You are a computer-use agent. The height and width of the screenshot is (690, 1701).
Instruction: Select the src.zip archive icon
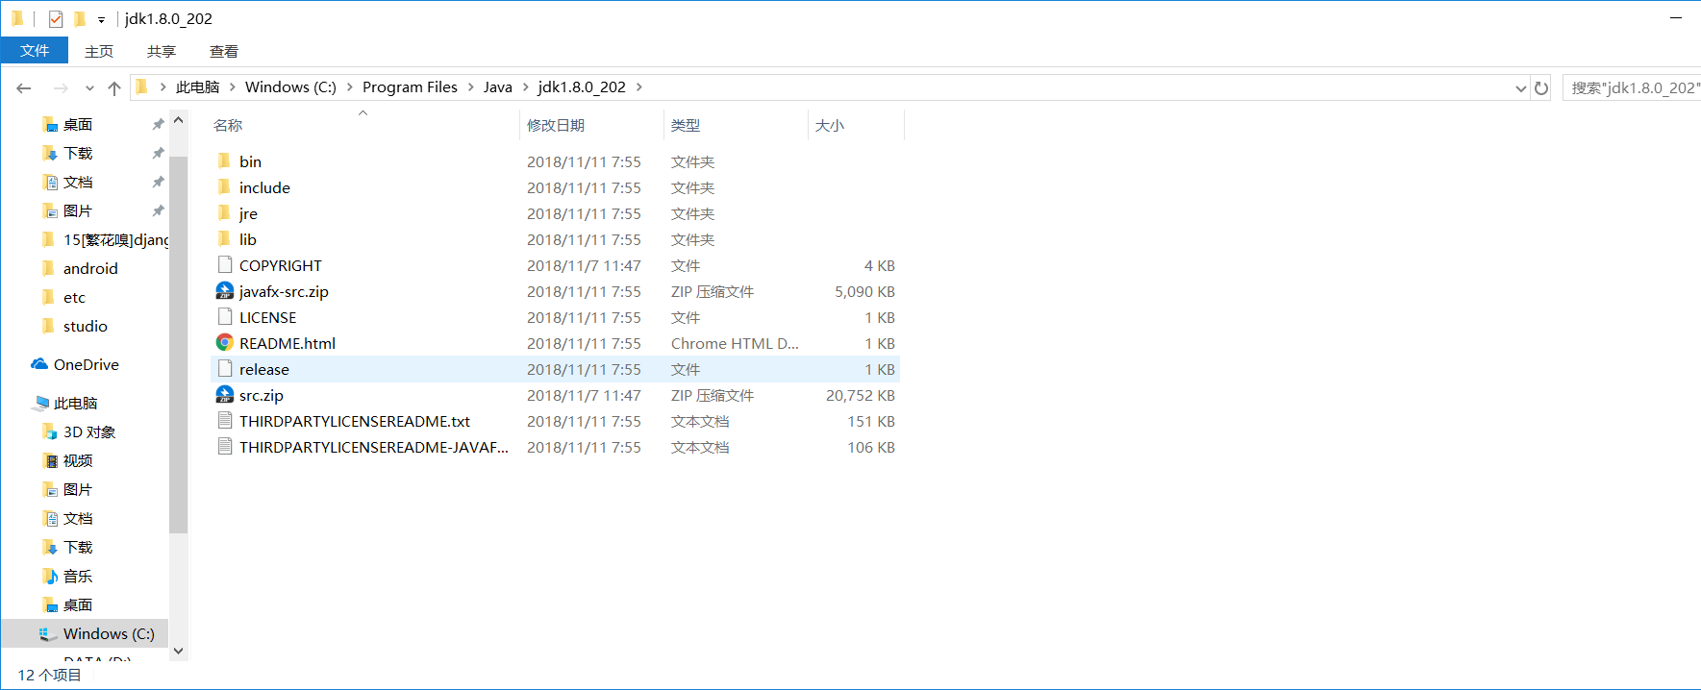point(224,394)
